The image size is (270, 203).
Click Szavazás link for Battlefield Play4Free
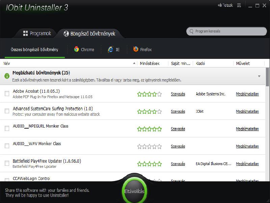coord(178,164)
